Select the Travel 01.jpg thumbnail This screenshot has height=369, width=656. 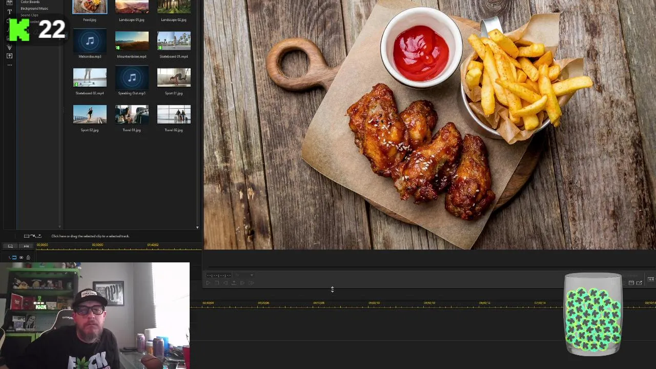pos(132,114)
